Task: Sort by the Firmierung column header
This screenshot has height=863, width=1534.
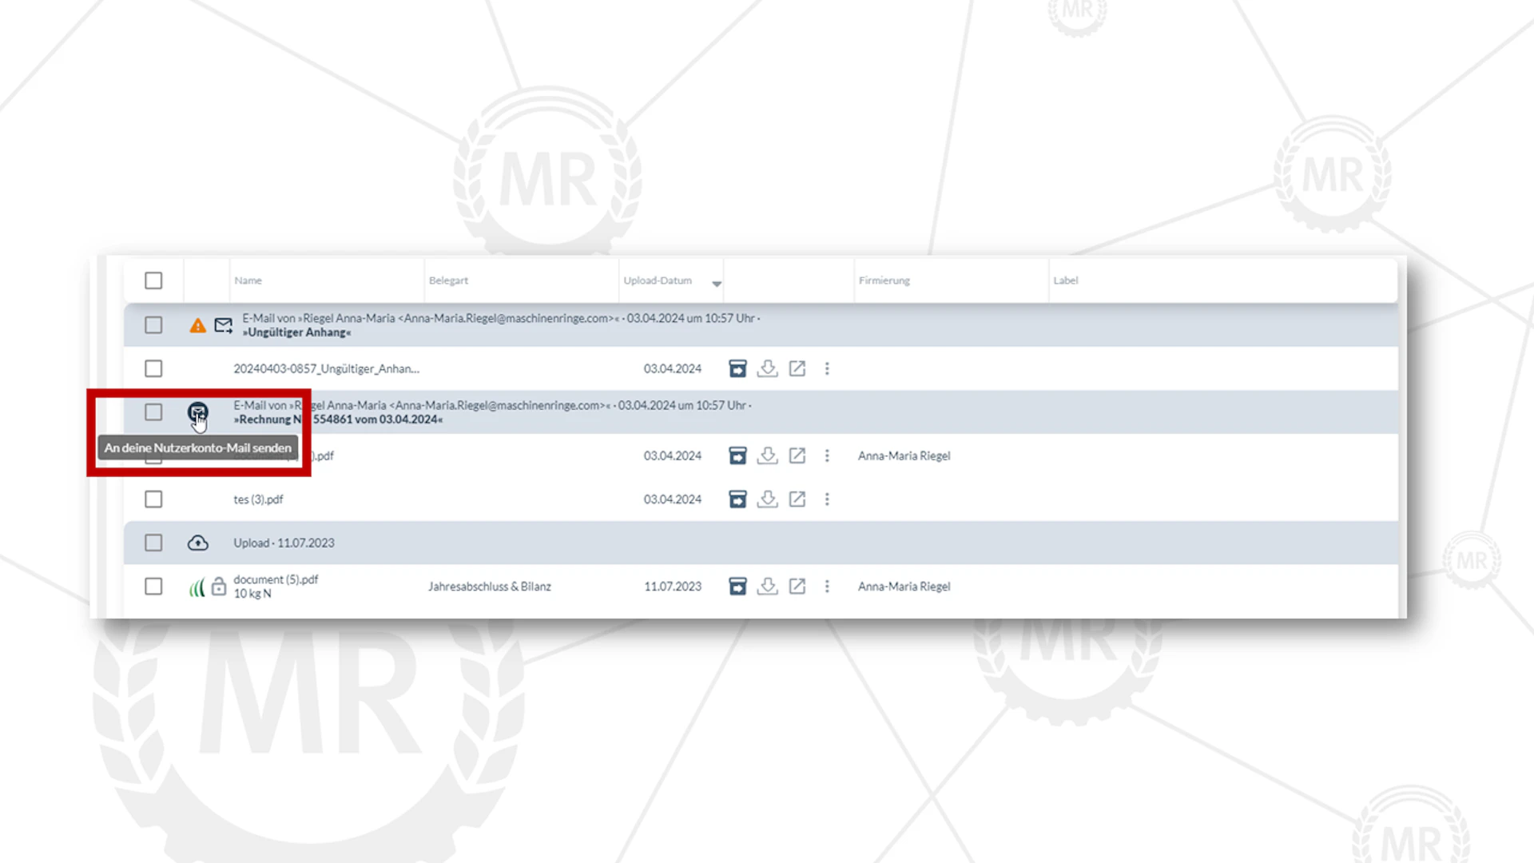Action: [884, 280]
